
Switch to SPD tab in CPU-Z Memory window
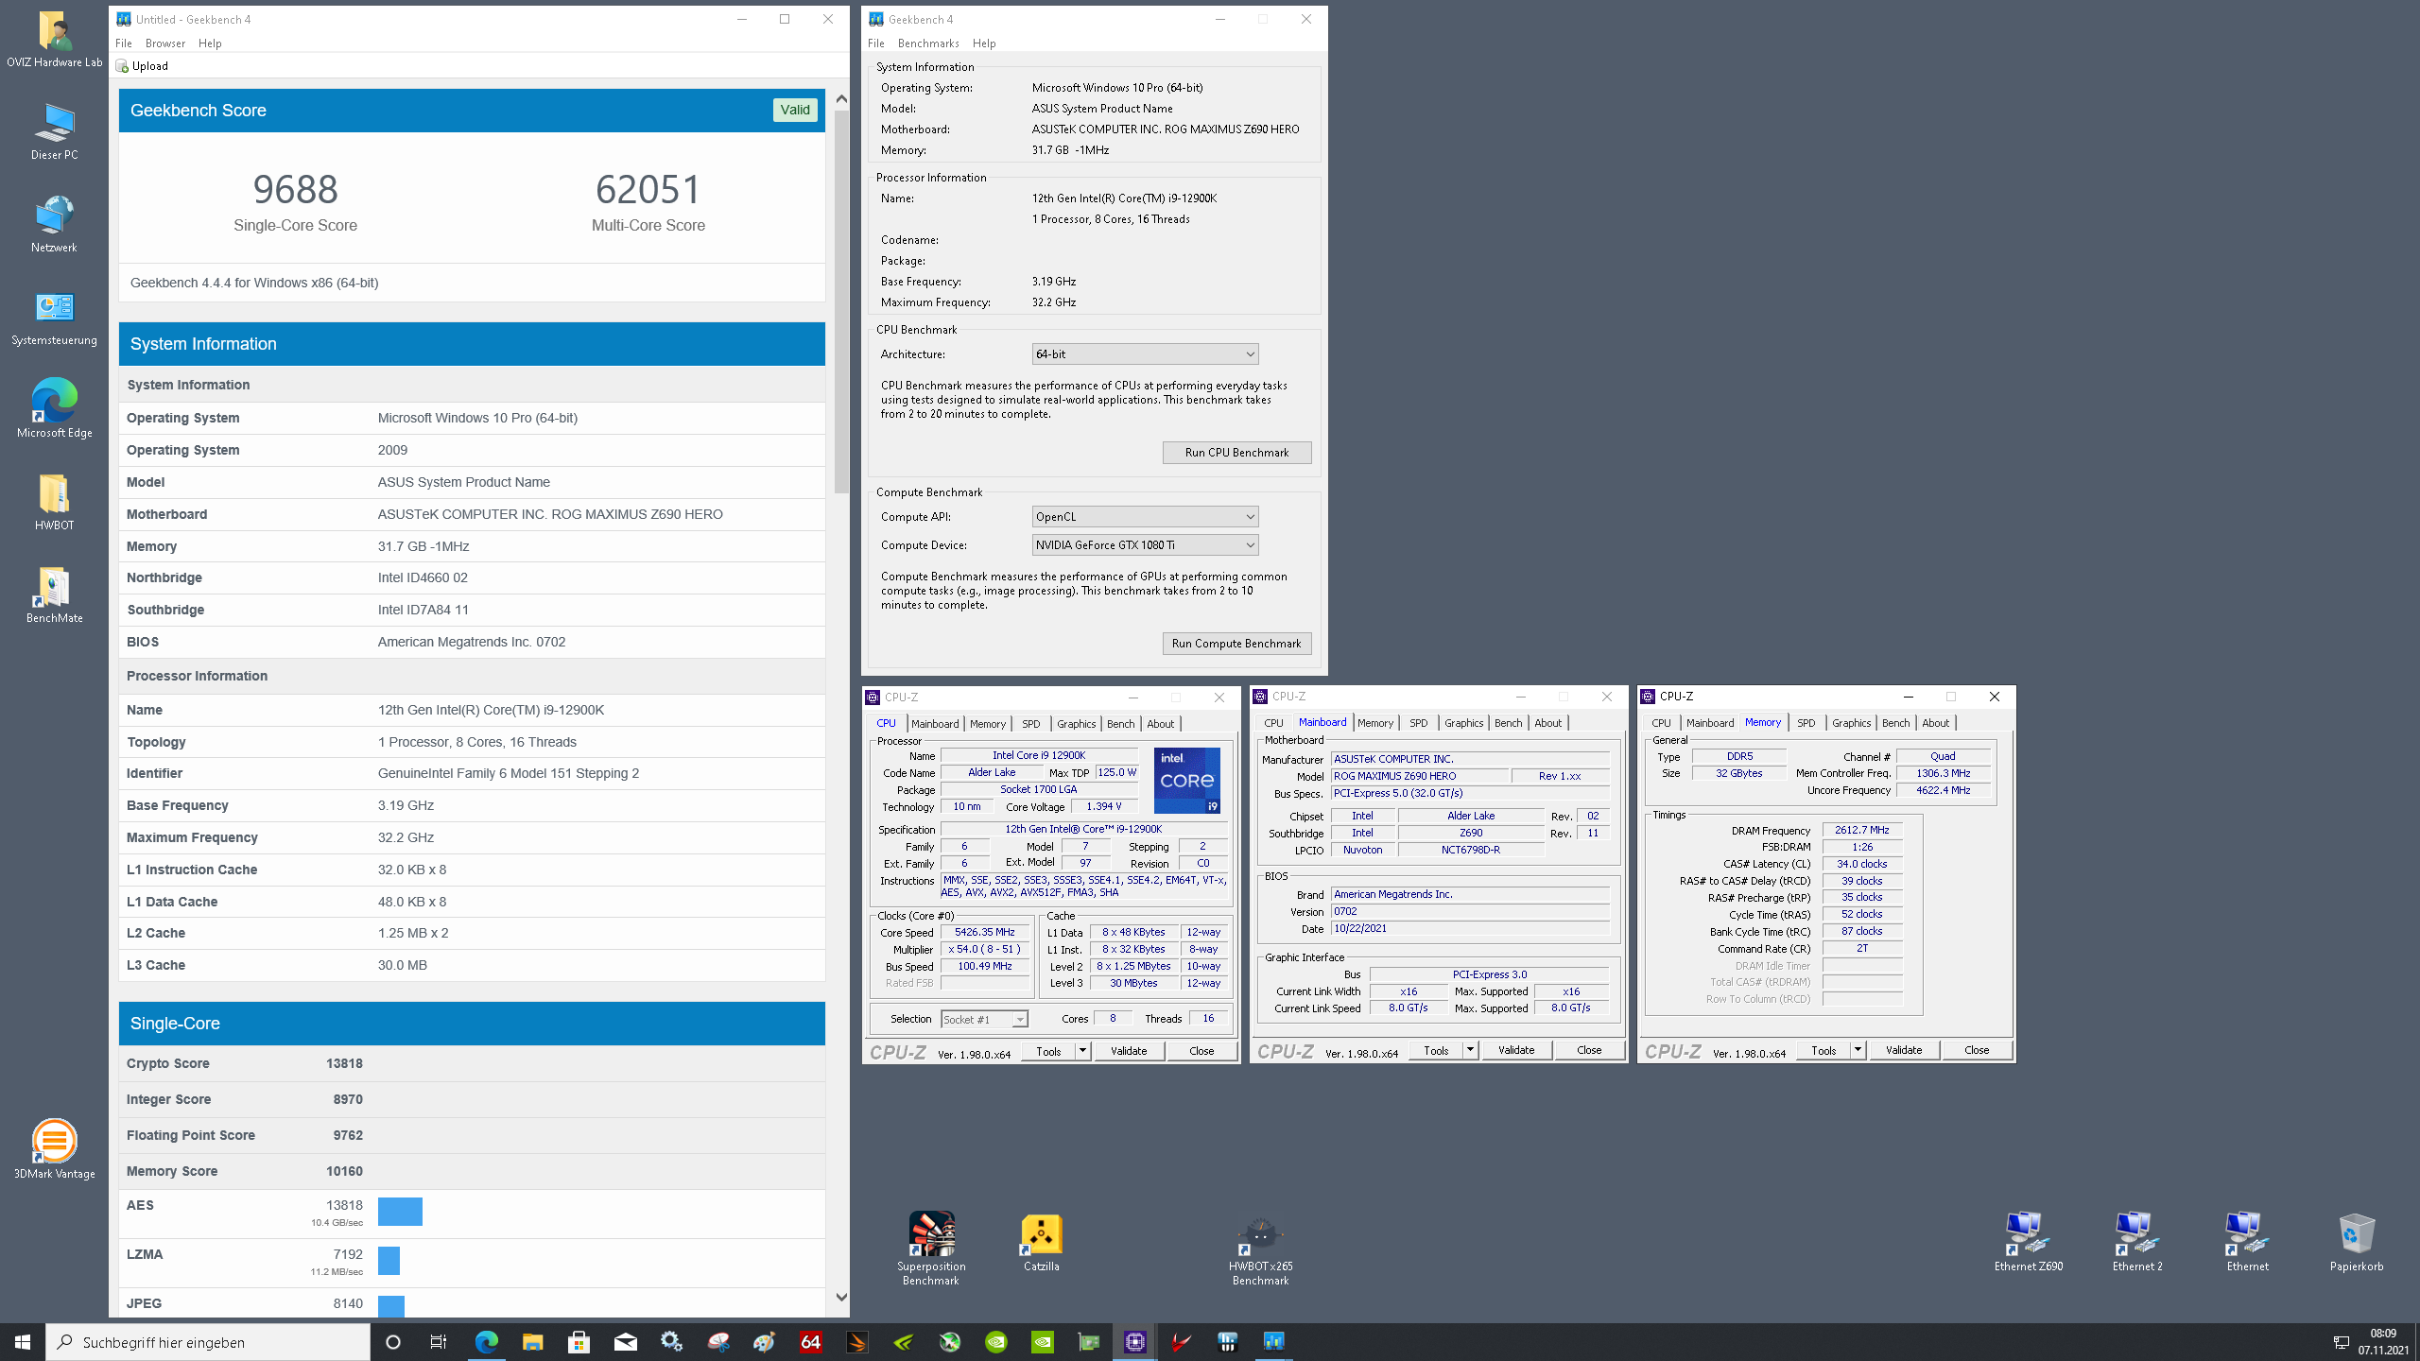(1806, 723)
